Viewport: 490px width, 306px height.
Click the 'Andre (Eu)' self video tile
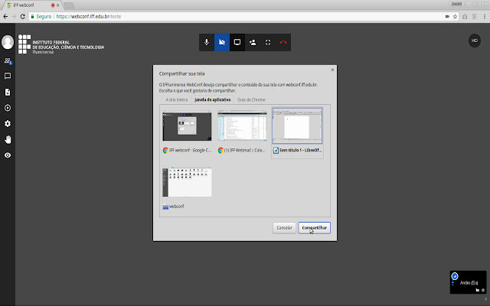(x=468, y=282)
